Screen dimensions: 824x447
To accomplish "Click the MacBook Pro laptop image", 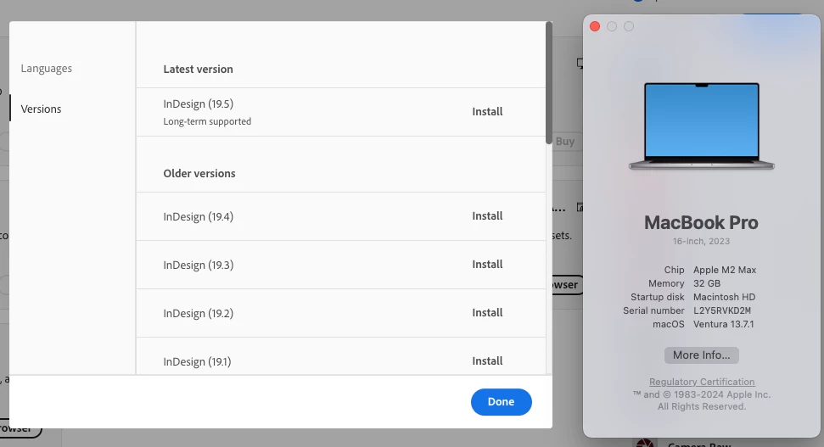I will 702,126.
